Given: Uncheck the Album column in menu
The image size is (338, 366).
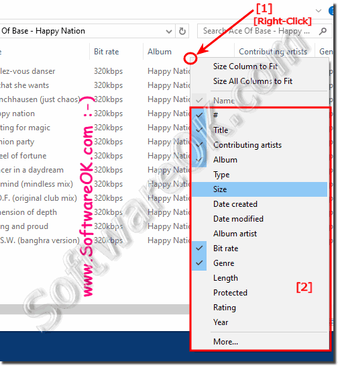Looking at the screenshot, I should click(260, 160).
